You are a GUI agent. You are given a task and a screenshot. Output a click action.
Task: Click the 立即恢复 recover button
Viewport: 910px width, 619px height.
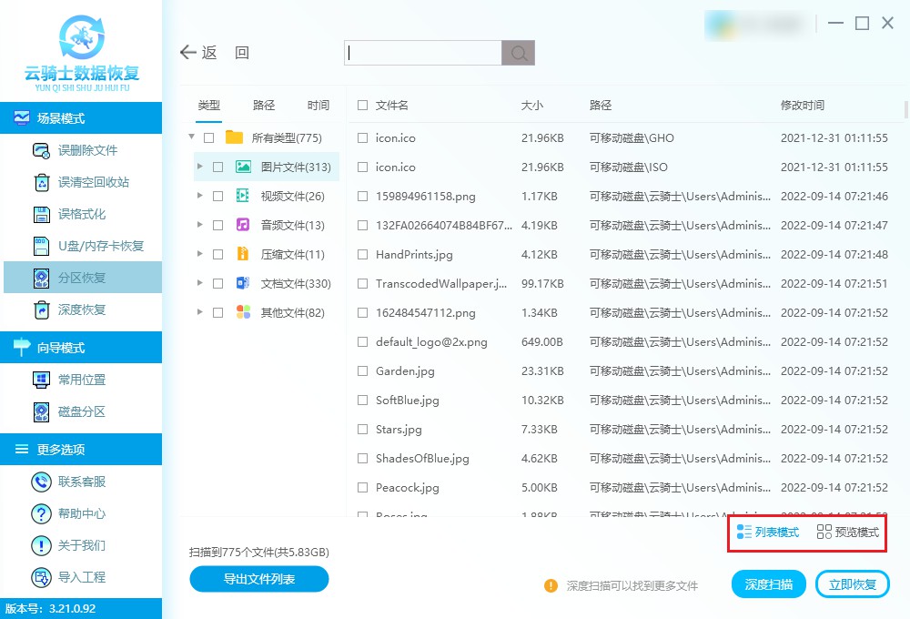[x=852, y=584]
